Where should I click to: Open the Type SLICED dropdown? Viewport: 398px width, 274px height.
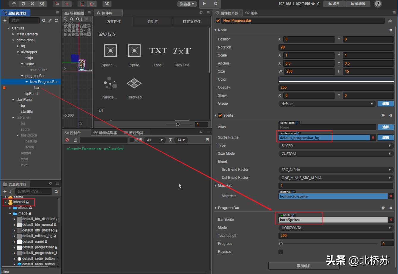point(336,145)
